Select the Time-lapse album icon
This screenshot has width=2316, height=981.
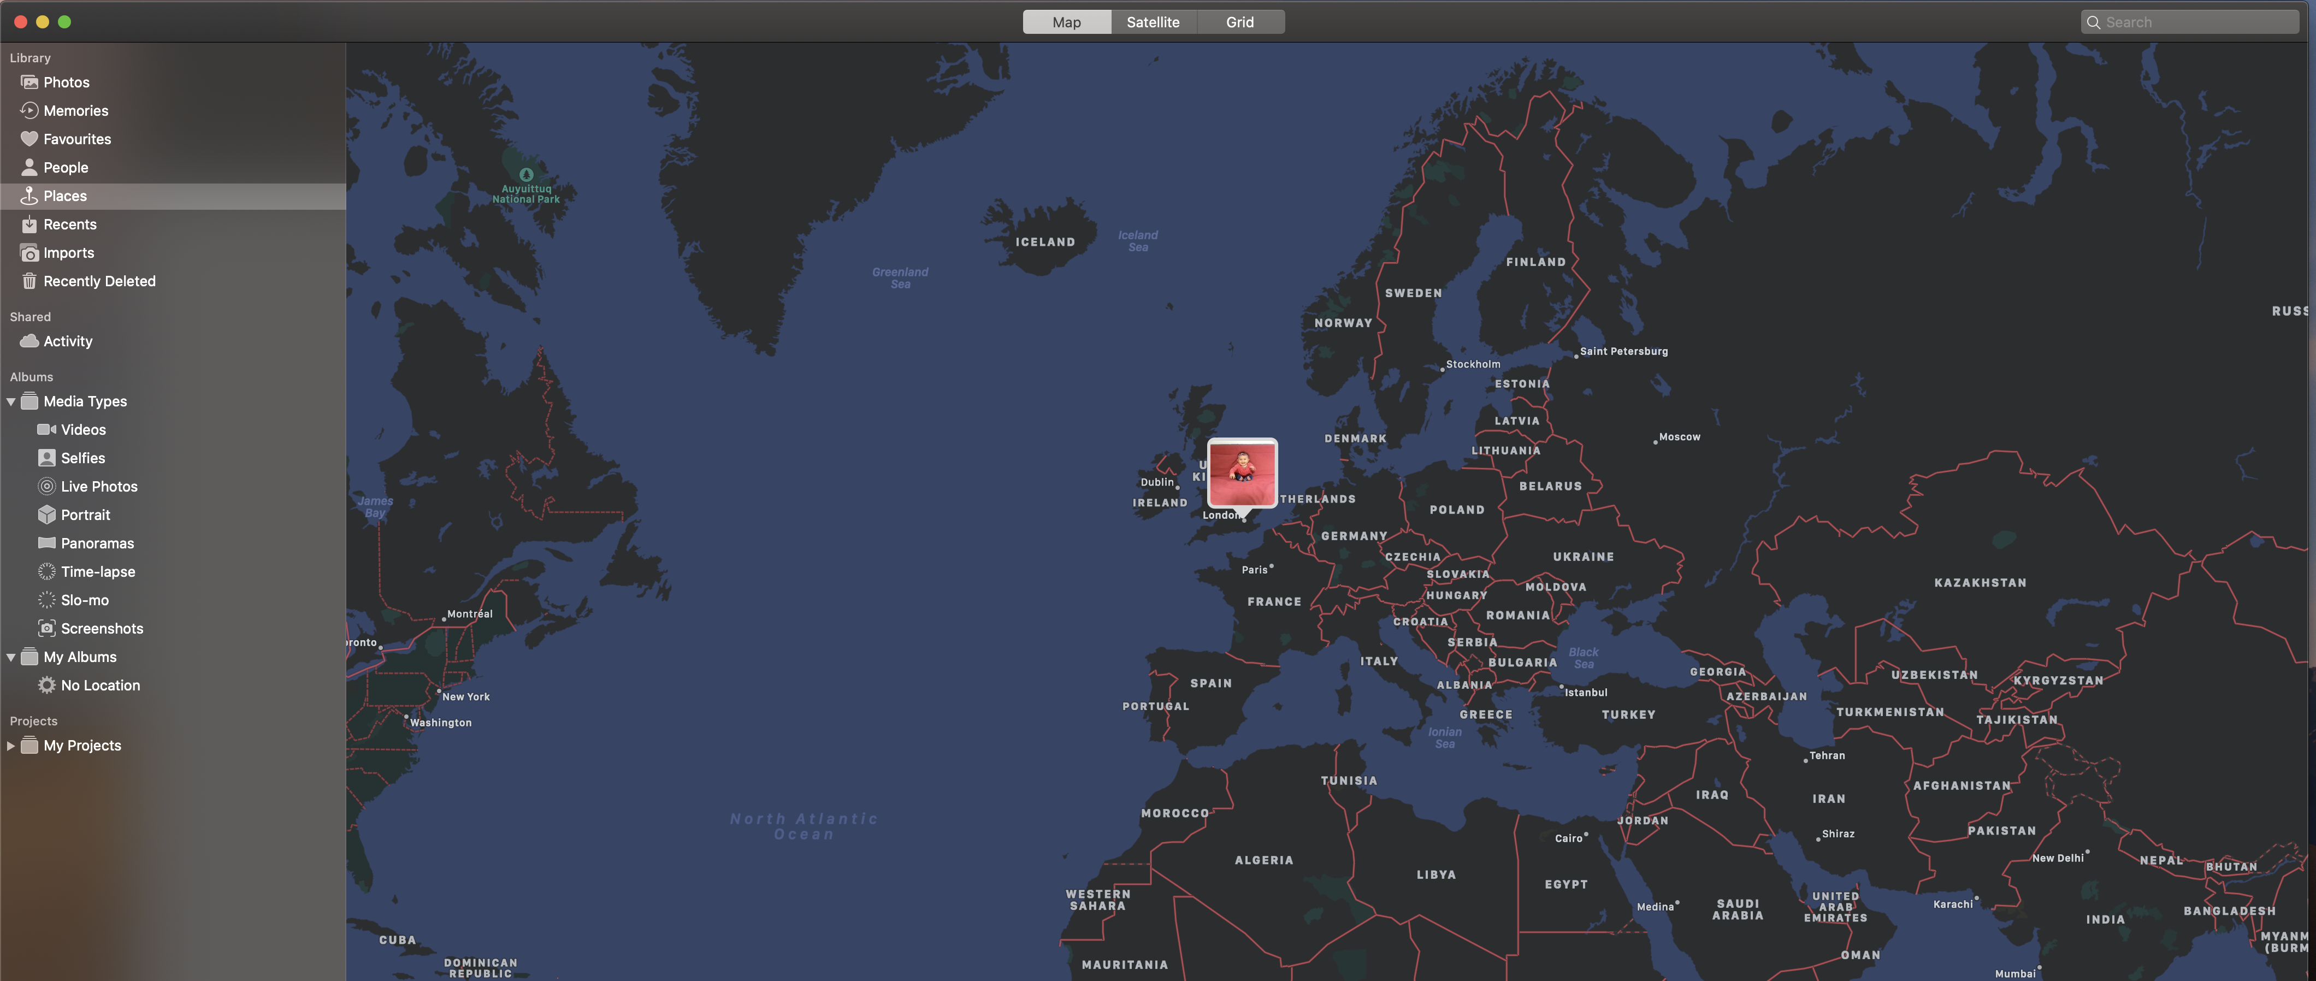(47, 572)
